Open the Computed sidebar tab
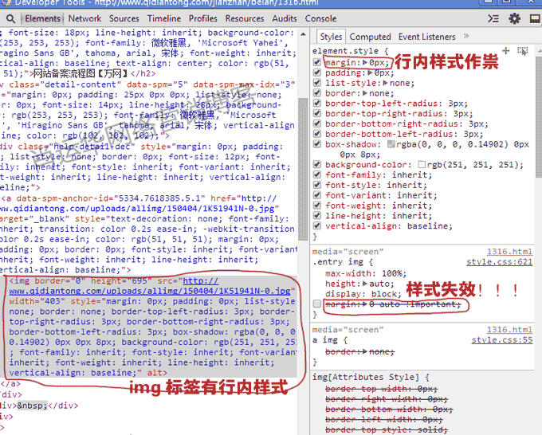This screenshot has width=542, height=435. pos(370,37)
